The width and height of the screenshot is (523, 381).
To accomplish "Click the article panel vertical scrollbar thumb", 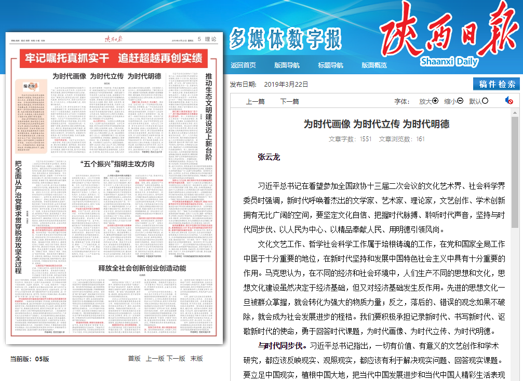I will [x=515, y=171].
